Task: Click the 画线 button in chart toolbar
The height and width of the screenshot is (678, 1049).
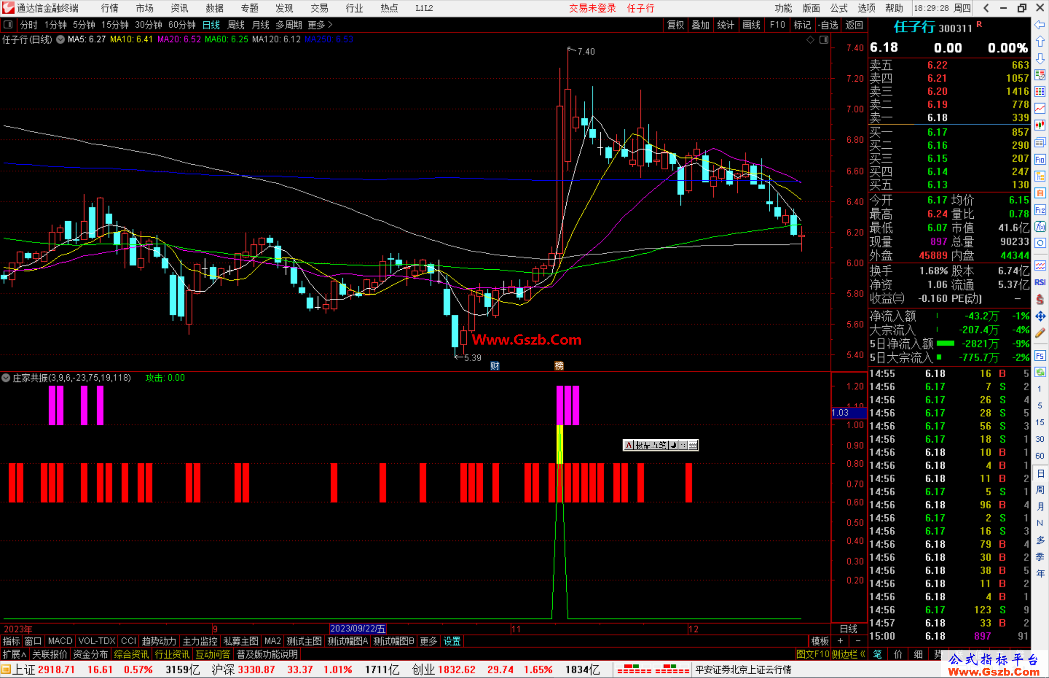Action: (751, 25)
